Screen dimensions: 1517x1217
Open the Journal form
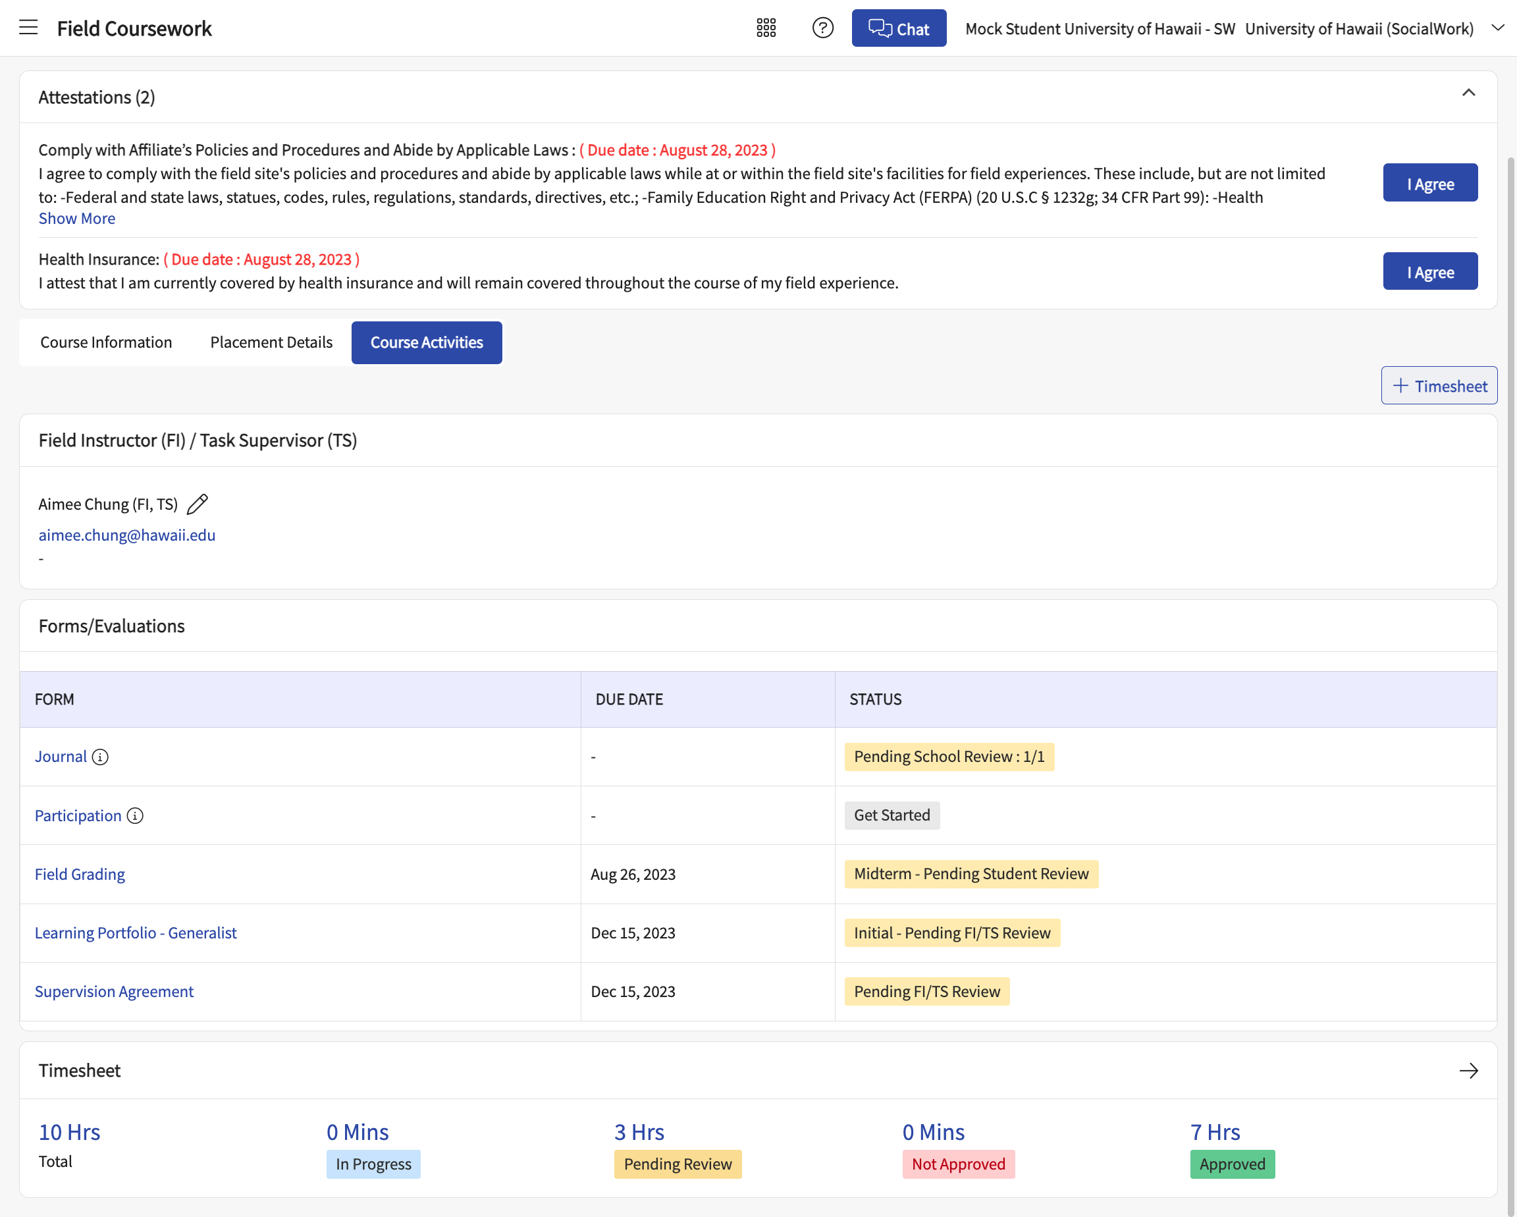[61, 757]
